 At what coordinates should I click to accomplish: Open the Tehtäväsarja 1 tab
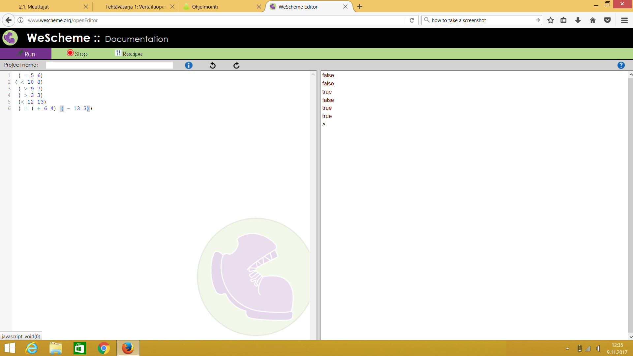pyautogui.click(x=136, y=7)
